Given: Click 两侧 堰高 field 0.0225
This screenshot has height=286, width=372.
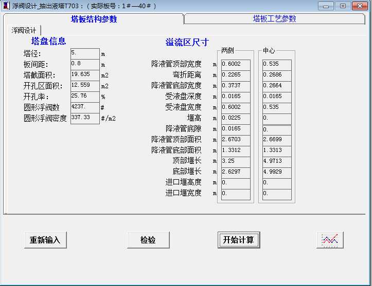Looking at the screenshot, I should (236, 119).
